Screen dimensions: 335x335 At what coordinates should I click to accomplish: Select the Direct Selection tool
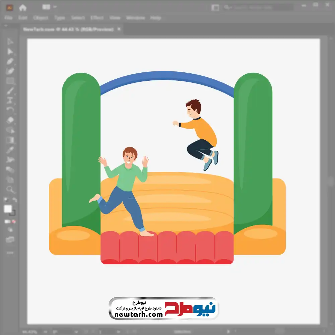pyautogui.click(x=10, y=52)
